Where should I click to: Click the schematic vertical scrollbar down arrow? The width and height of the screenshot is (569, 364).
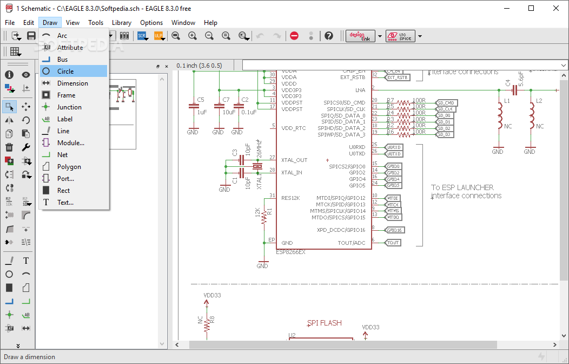point(564,336)
